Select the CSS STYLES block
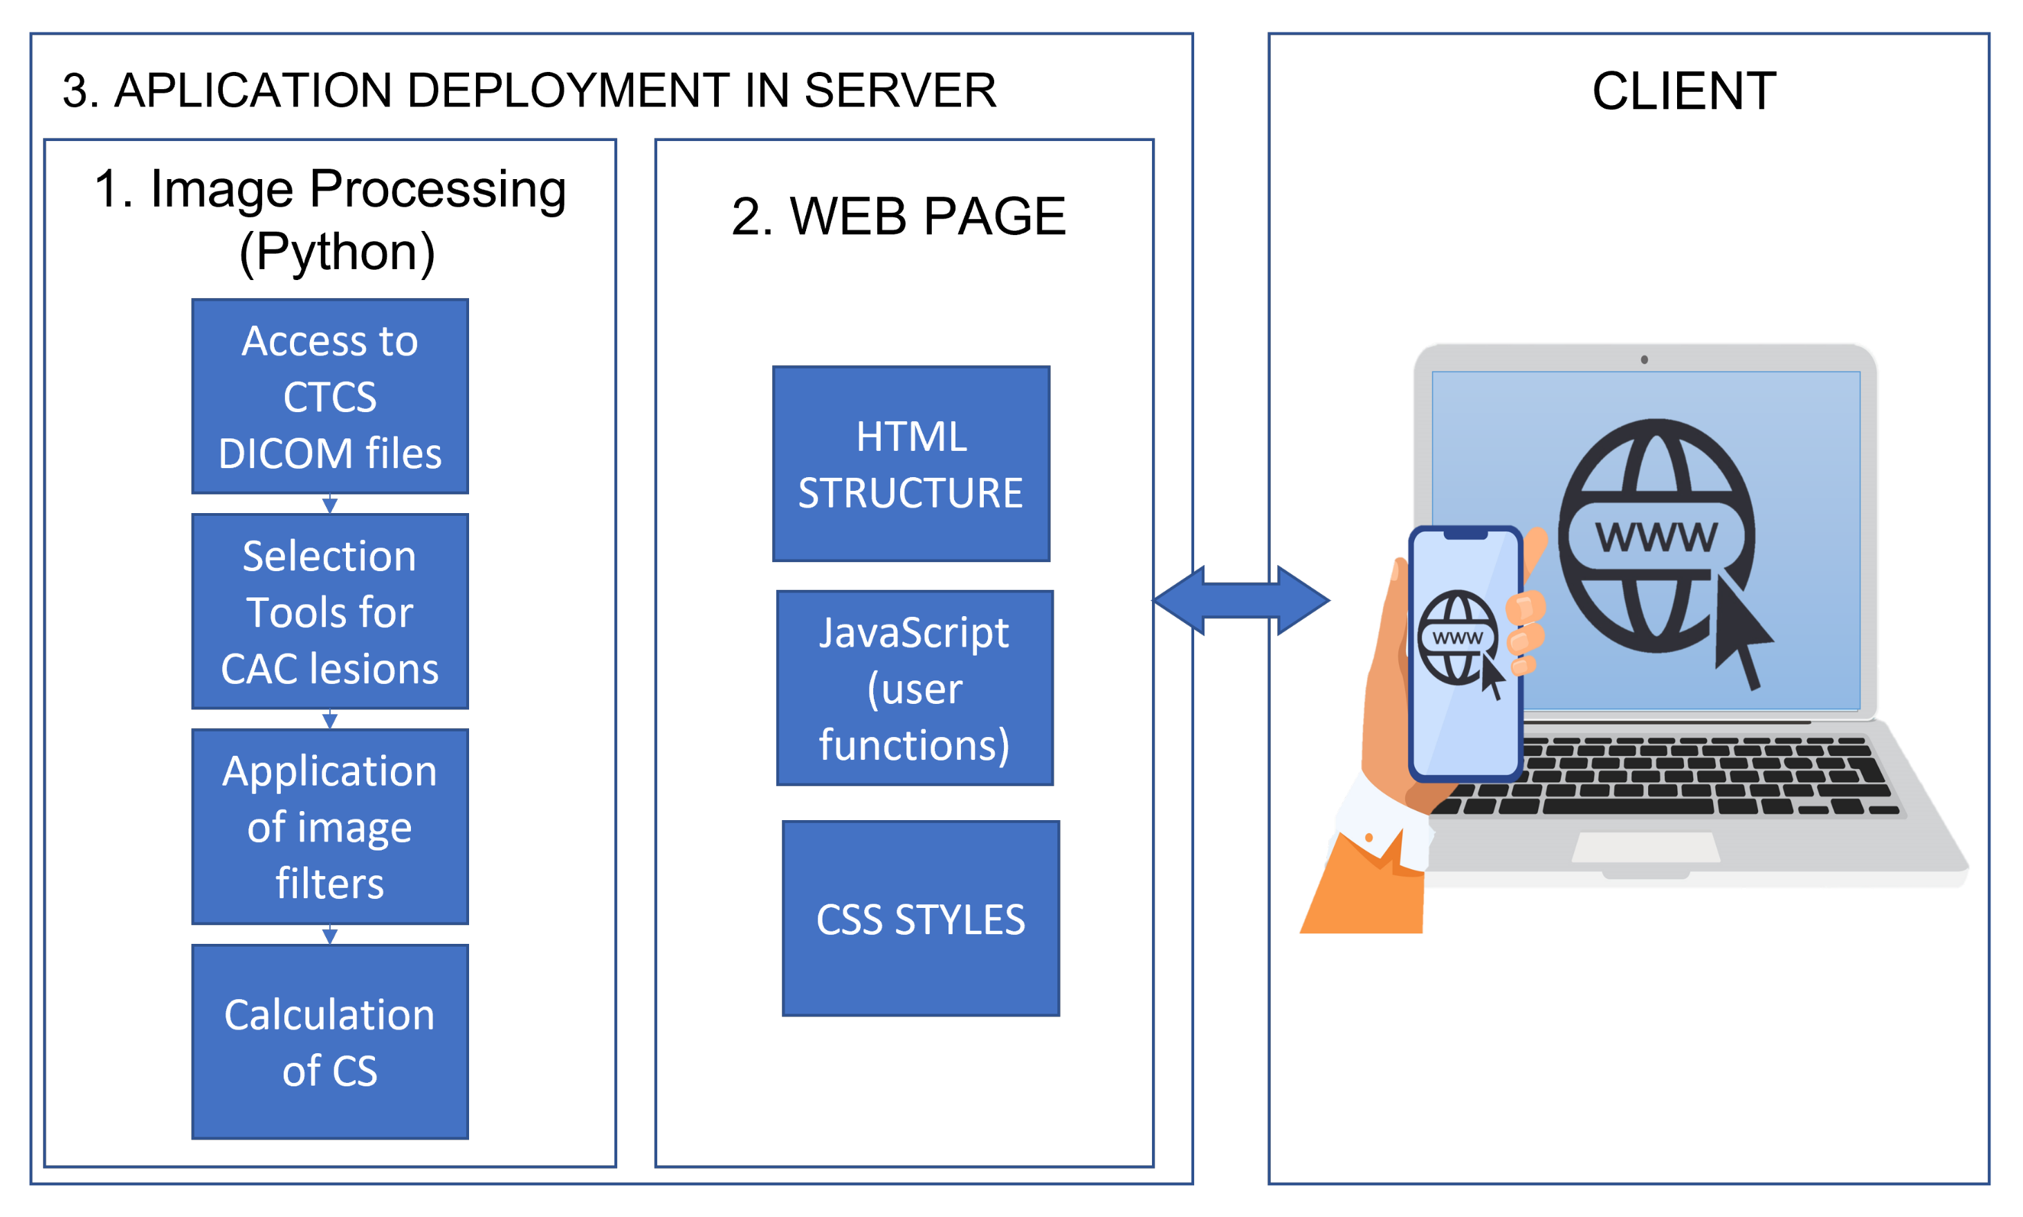2023x1217 pixels. click(920, 918)
